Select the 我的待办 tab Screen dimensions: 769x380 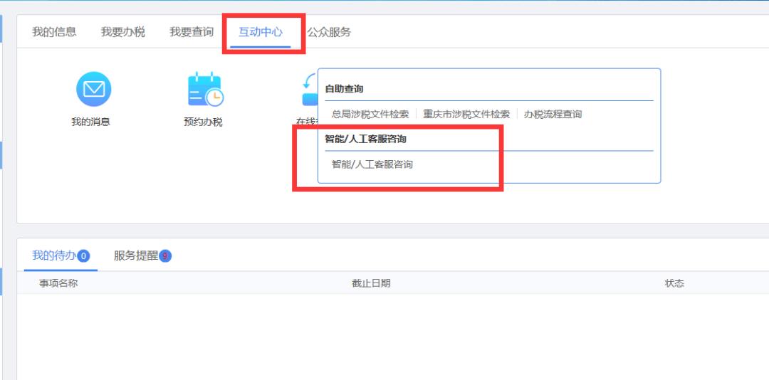click(54, 255)
